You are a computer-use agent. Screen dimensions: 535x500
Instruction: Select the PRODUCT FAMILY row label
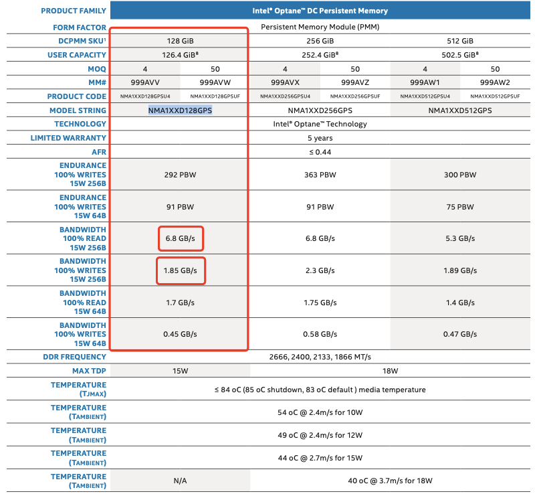[74, 11]
